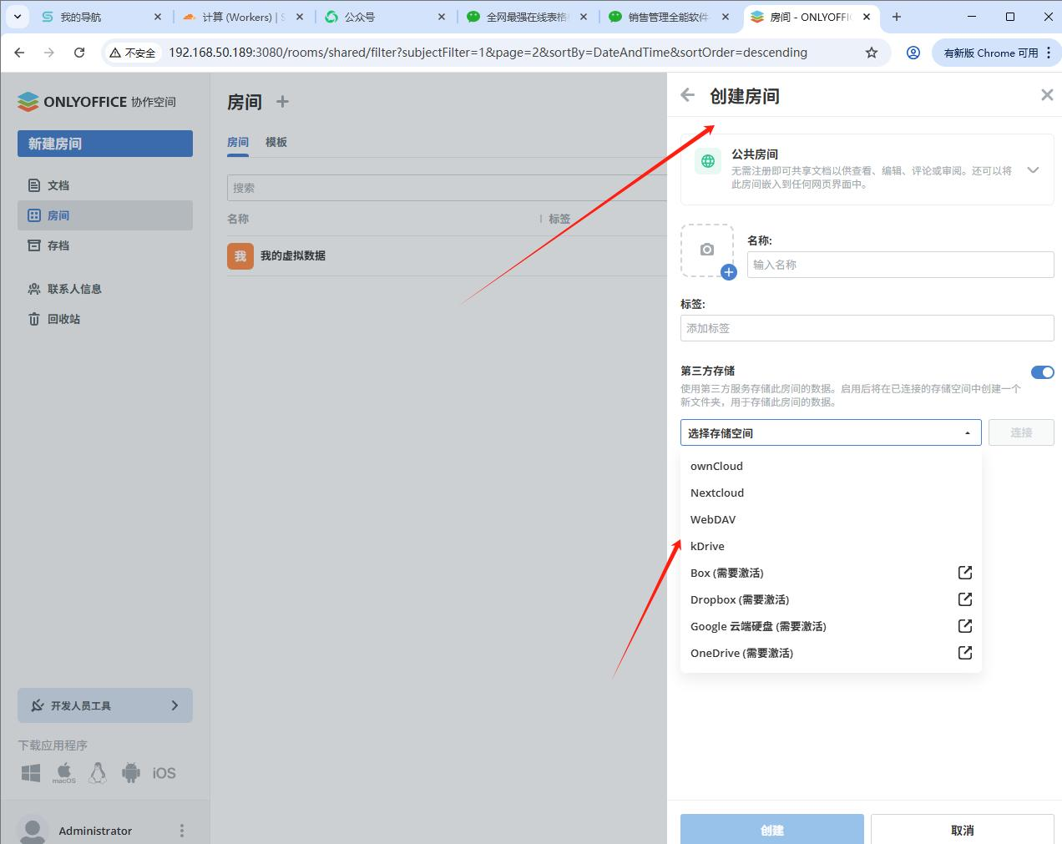Open 回收站 trash in sidebar

coord(105,319)
